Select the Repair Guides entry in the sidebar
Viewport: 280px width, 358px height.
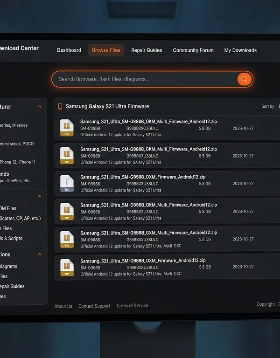[x=12, y=286]
